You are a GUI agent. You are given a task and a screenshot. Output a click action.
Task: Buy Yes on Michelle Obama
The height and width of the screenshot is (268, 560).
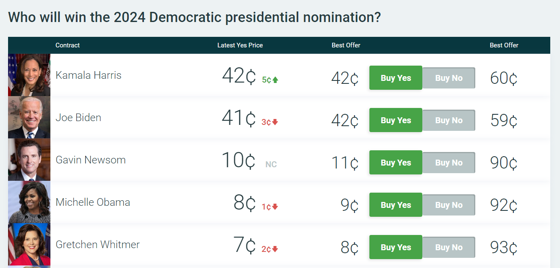pos(396,205)
